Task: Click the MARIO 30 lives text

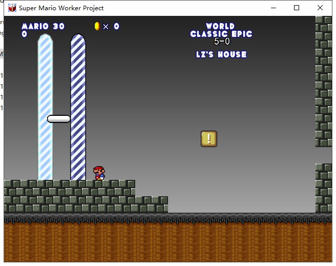Action: click(x=43, y=26)
